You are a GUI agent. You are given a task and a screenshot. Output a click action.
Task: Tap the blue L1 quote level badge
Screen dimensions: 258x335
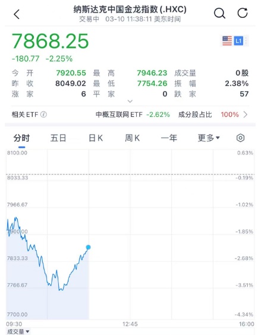238,41
